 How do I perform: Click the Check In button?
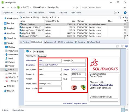point(21,13)
